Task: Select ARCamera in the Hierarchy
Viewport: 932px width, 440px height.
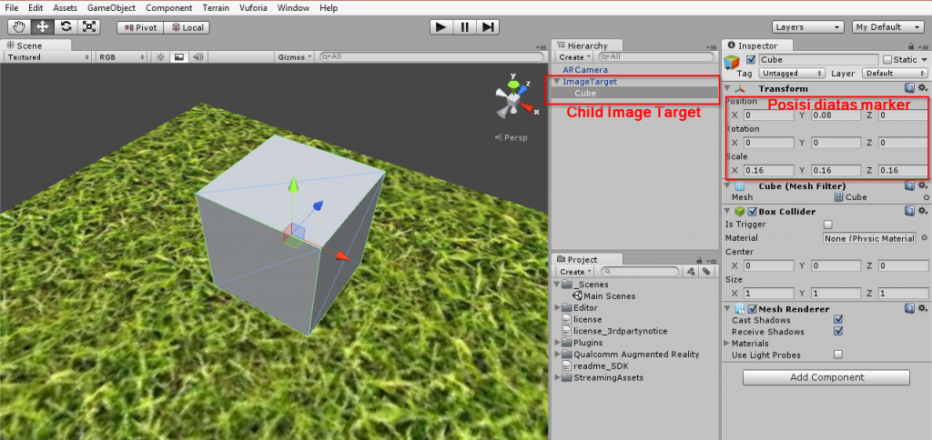Action: (x=584, y=69)
